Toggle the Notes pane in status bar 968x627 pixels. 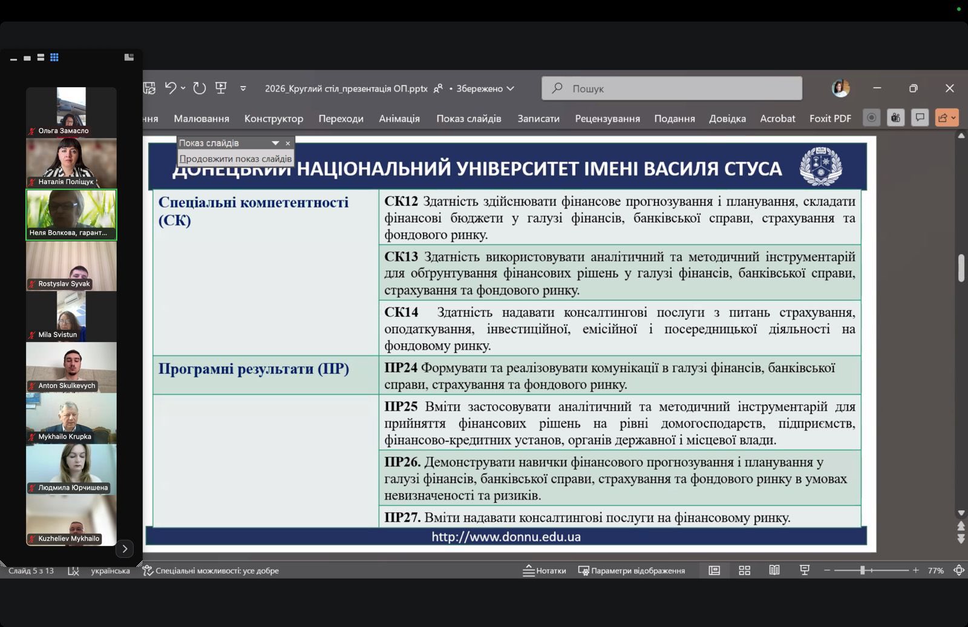click(544, 571)
